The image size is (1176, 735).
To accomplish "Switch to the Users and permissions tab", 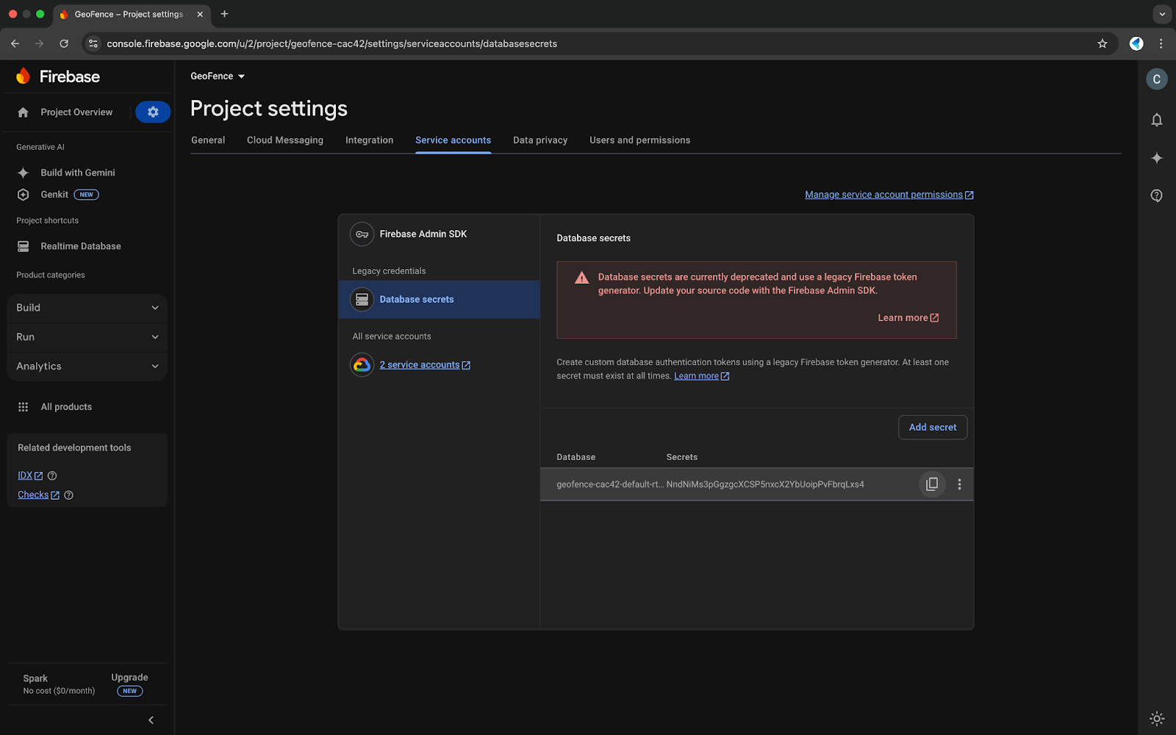I will point(639,140).
